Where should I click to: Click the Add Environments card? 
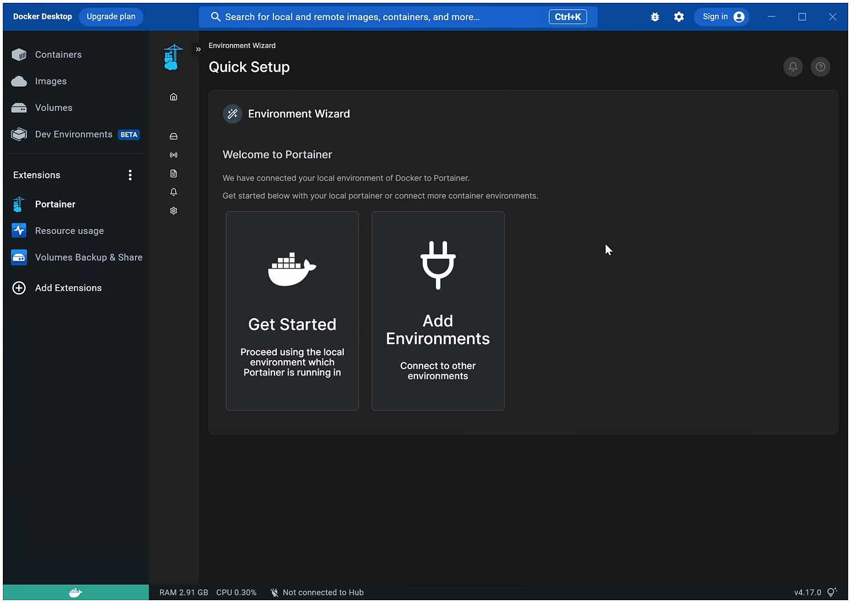tap(438, 311)
